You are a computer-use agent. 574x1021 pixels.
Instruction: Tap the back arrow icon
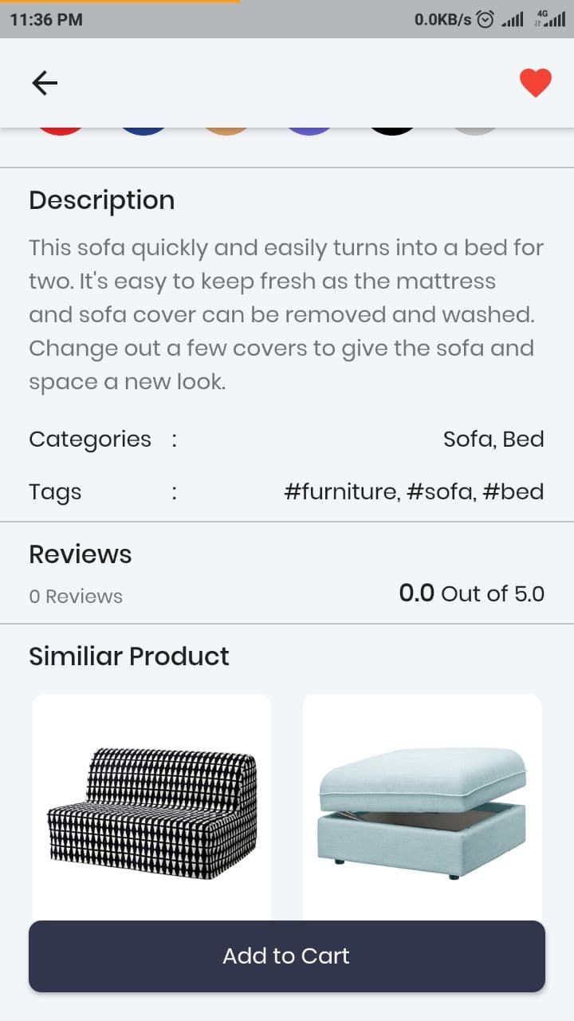(x=45, y=83)
